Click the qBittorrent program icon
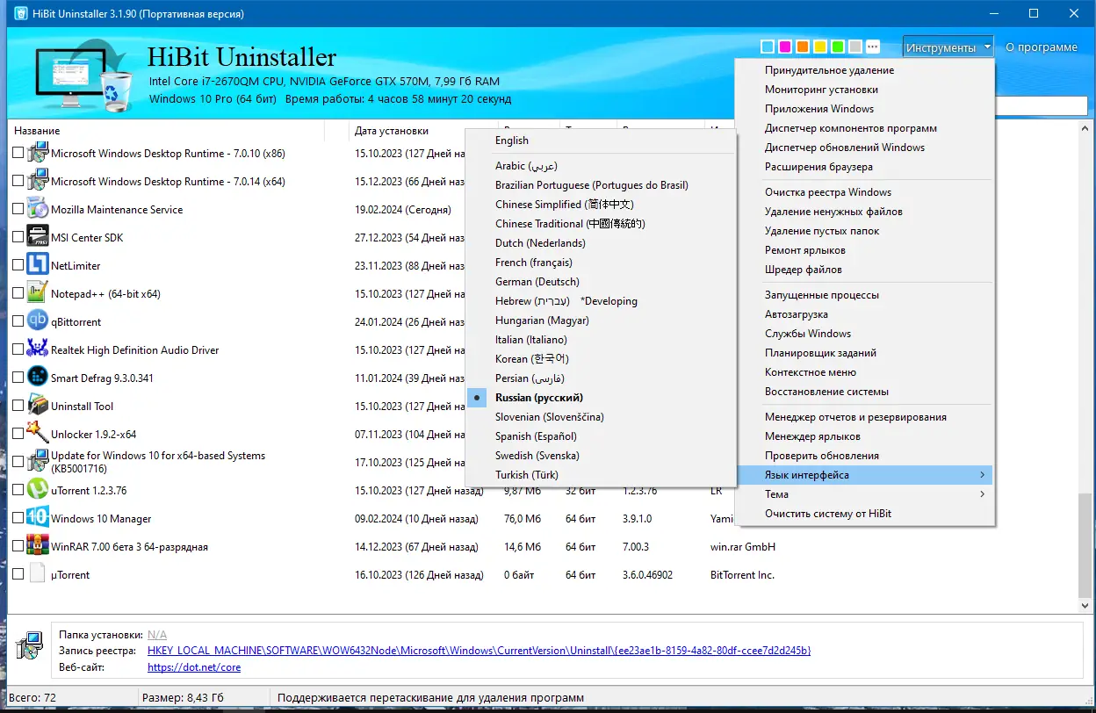 point(37,321)
